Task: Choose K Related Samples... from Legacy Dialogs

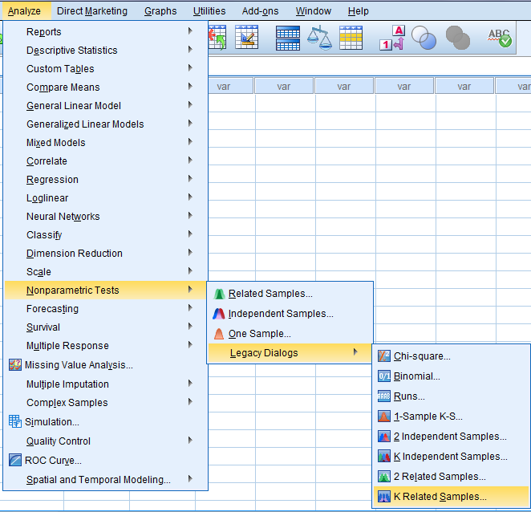Action: coord(451,497)
